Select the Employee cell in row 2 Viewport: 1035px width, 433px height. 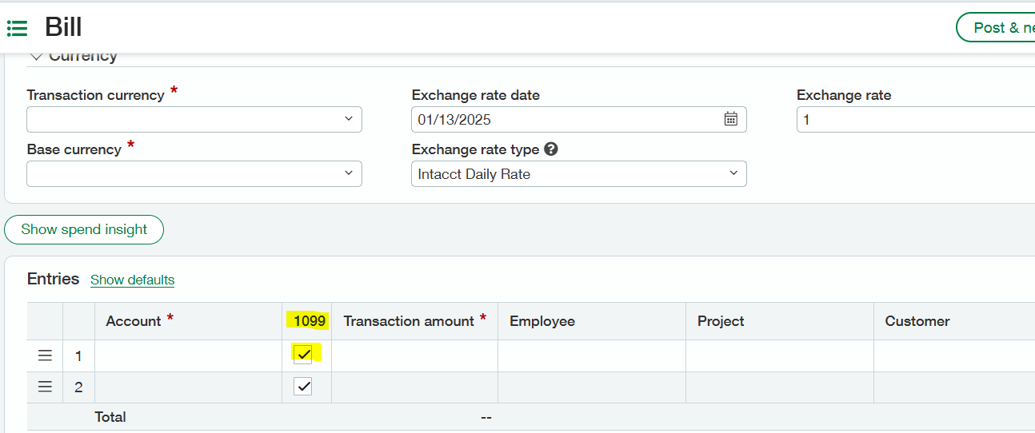592,387
